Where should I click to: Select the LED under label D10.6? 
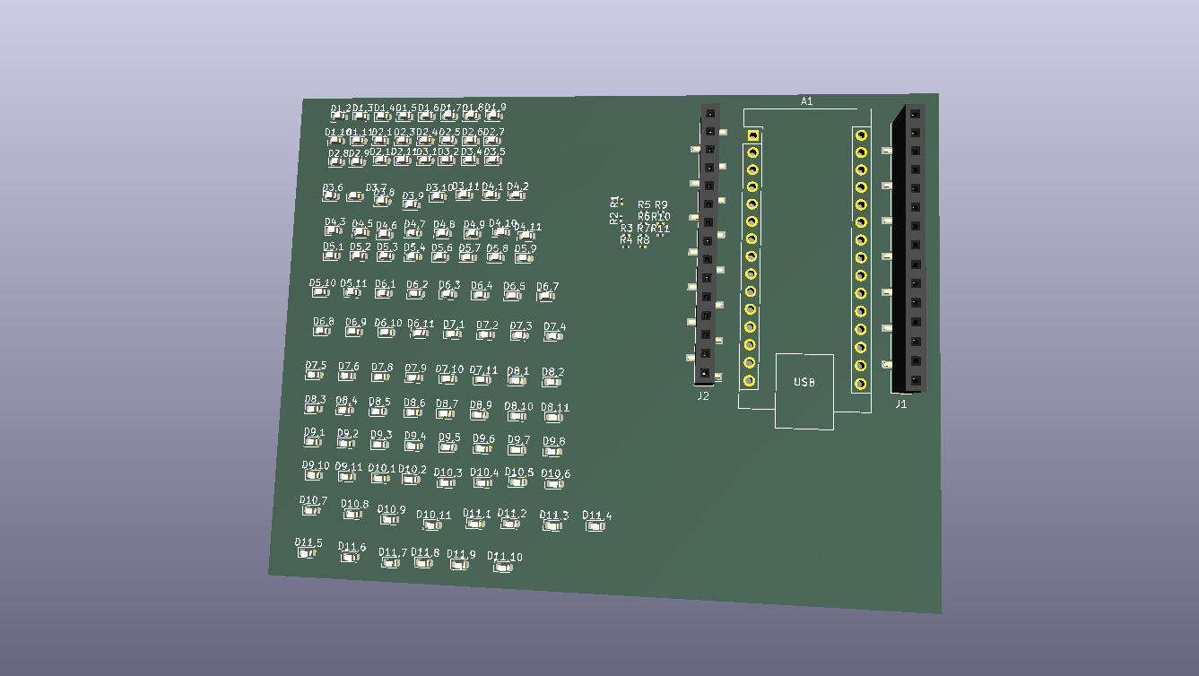click(554, 484)
